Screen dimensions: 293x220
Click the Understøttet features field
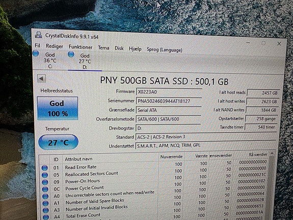tap(205, 145)
